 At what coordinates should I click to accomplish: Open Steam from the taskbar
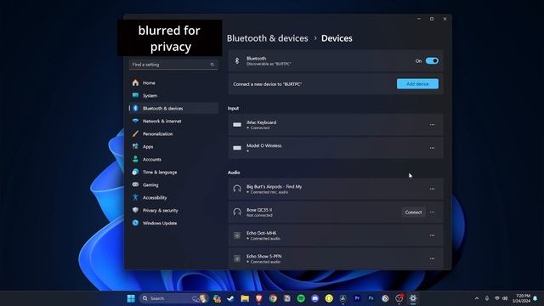click(230, 298)
